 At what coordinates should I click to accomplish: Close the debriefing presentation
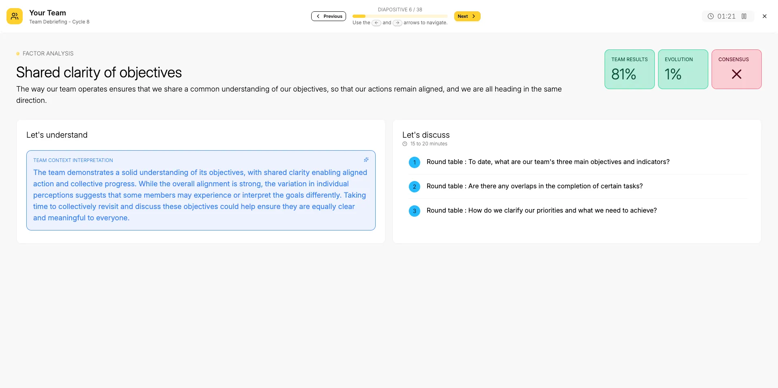click(x=764, y=16)
